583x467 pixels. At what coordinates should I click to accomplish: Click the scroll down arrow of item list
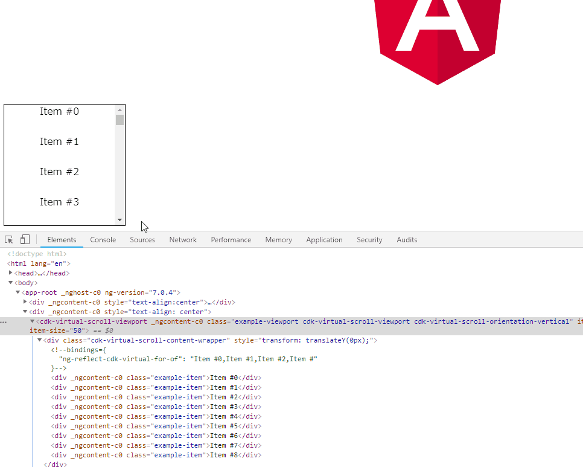pyautogui.click(x=119, y=220)
